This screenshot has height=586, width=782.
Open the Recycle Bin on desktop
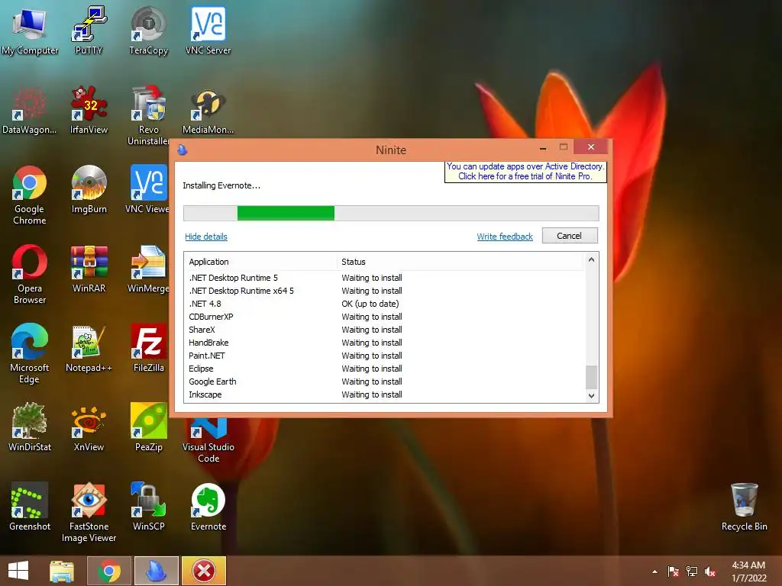(x=744, y=507)
